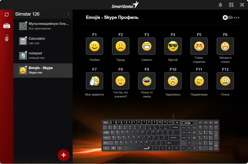Click the F1 smile emoji key
Viewport: 248px width, 164px height.
coord(94,46)
